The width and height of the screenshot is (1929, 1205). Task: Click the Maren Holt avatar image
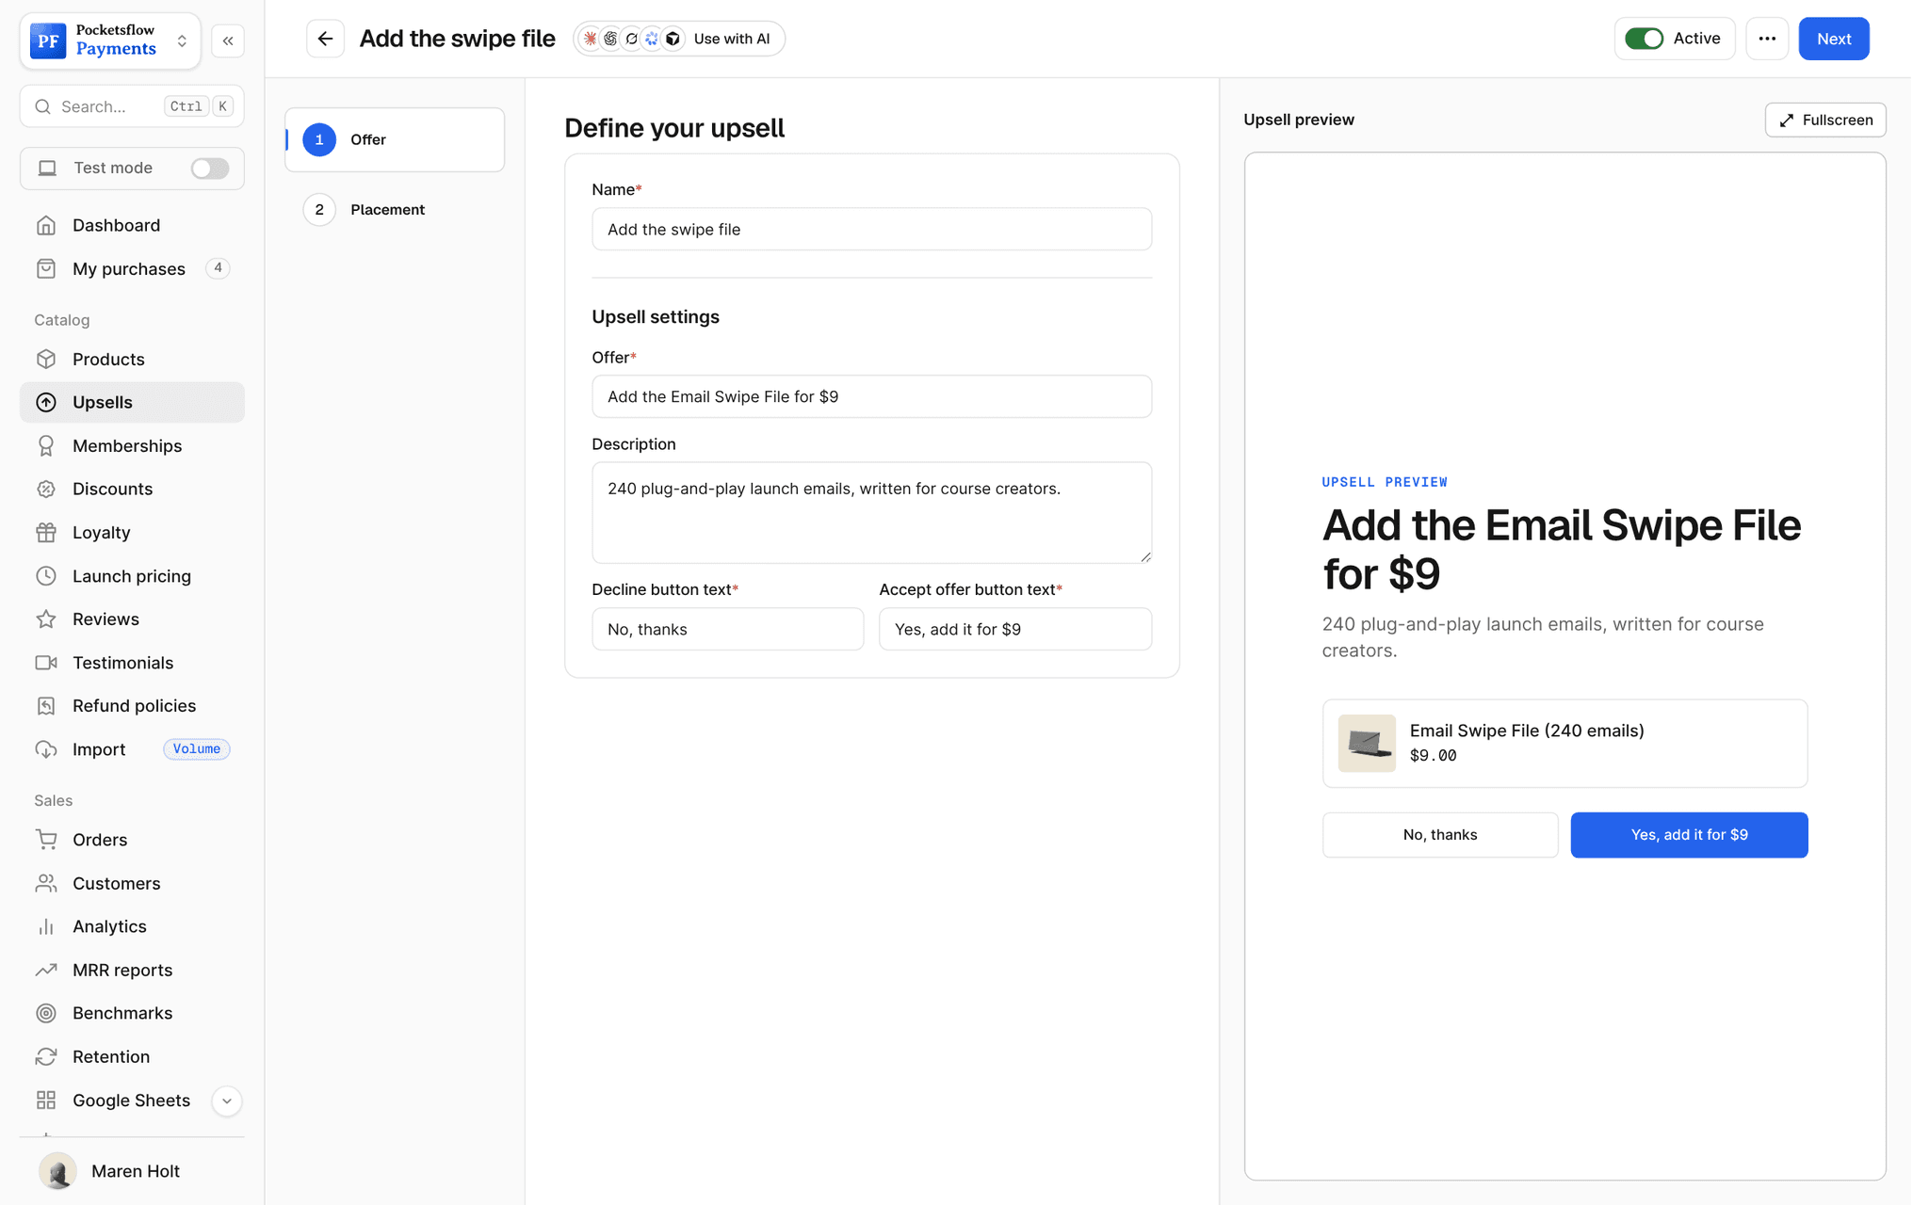pyautogui.click(x=58, y=1170)
